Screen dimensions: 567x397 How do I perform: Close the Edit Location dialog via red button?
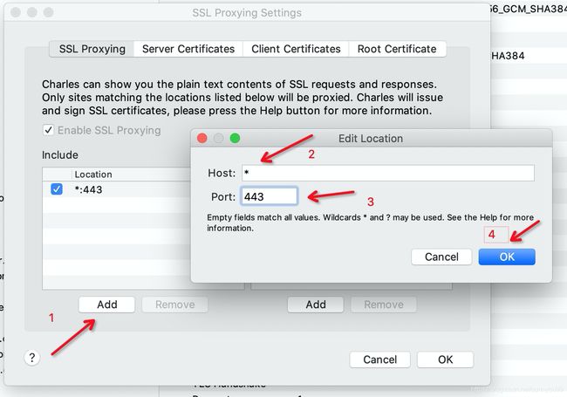point(202,138)
